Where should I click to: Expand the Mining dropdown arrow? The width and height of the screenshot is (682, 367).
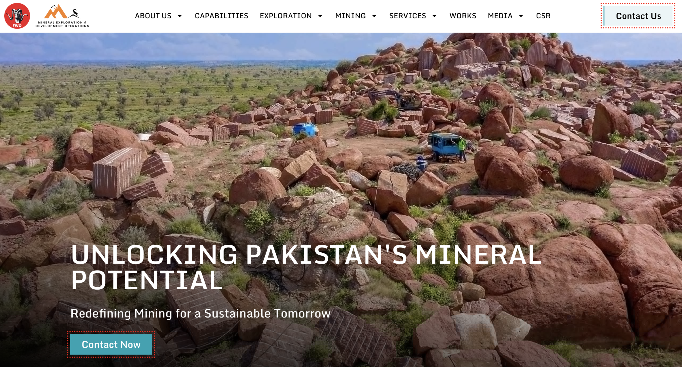[374, 16]
